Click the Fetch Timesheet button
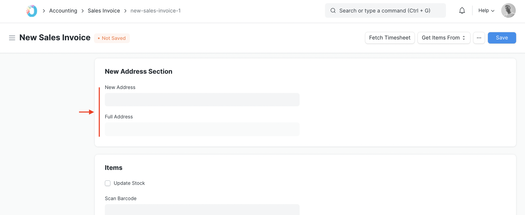This screenshot has width=525, height=215. coord(389,38)
